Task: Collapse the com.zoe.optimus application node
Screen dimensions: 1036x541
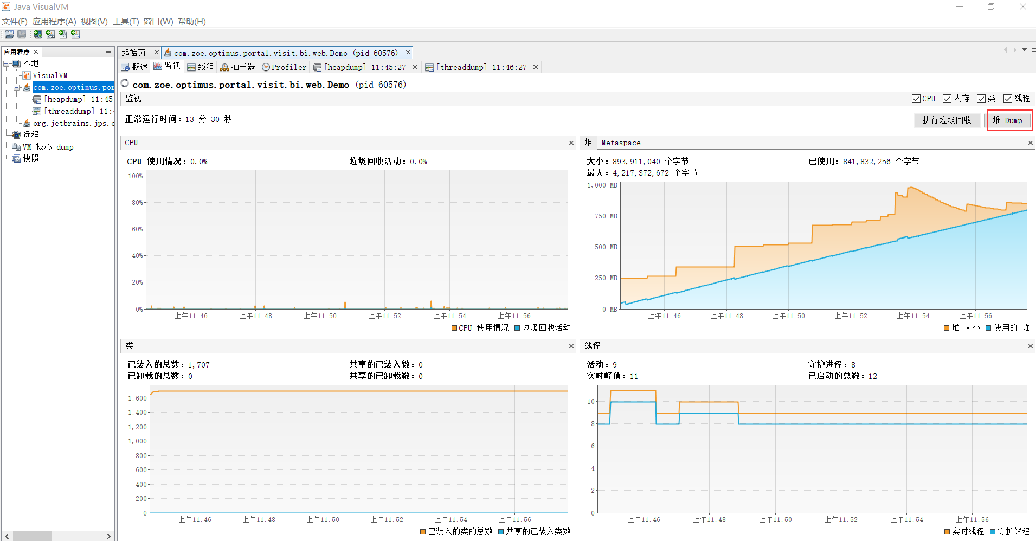Action: [x=17, y=87]
